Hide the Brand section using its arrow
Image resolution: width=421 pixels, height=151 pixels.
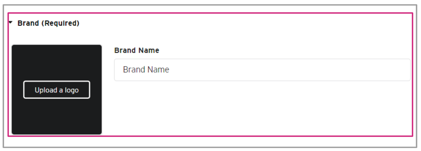[x=11, y=23]
